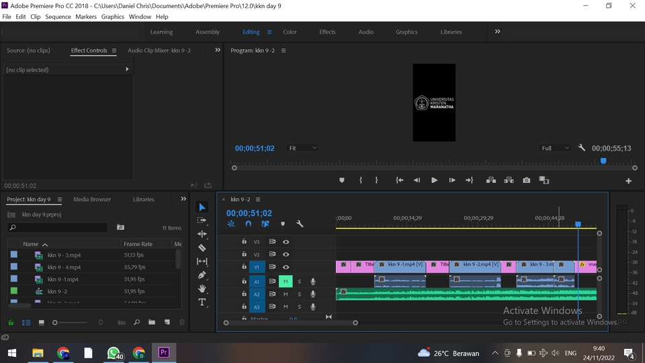This screenshot has height=363, width=645.
Task: Click the Project panel search field
Action: click(58, 227)
